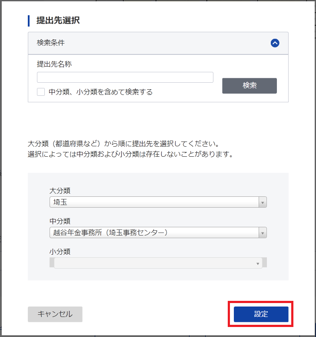Image resolution: width=316 pixels, height=337 pixels.
Task: Click the arrow icon of 大分類 combo box
Action: click(x=263, y=202)
